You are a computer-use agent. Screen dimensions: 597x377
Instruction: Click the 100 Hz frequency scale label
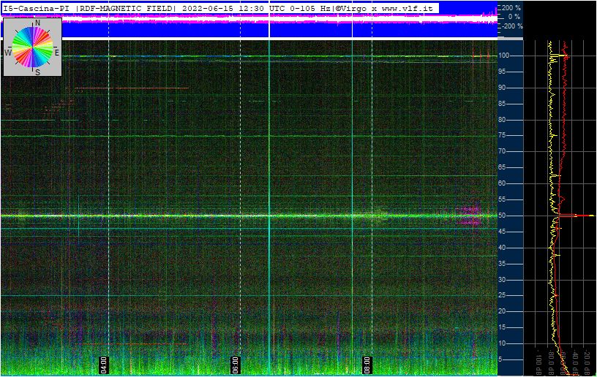tap(504, 56)
